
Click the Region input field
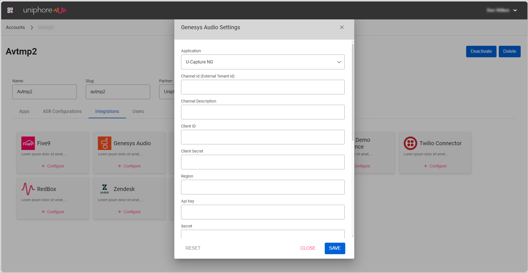click(x=263, y=187)
